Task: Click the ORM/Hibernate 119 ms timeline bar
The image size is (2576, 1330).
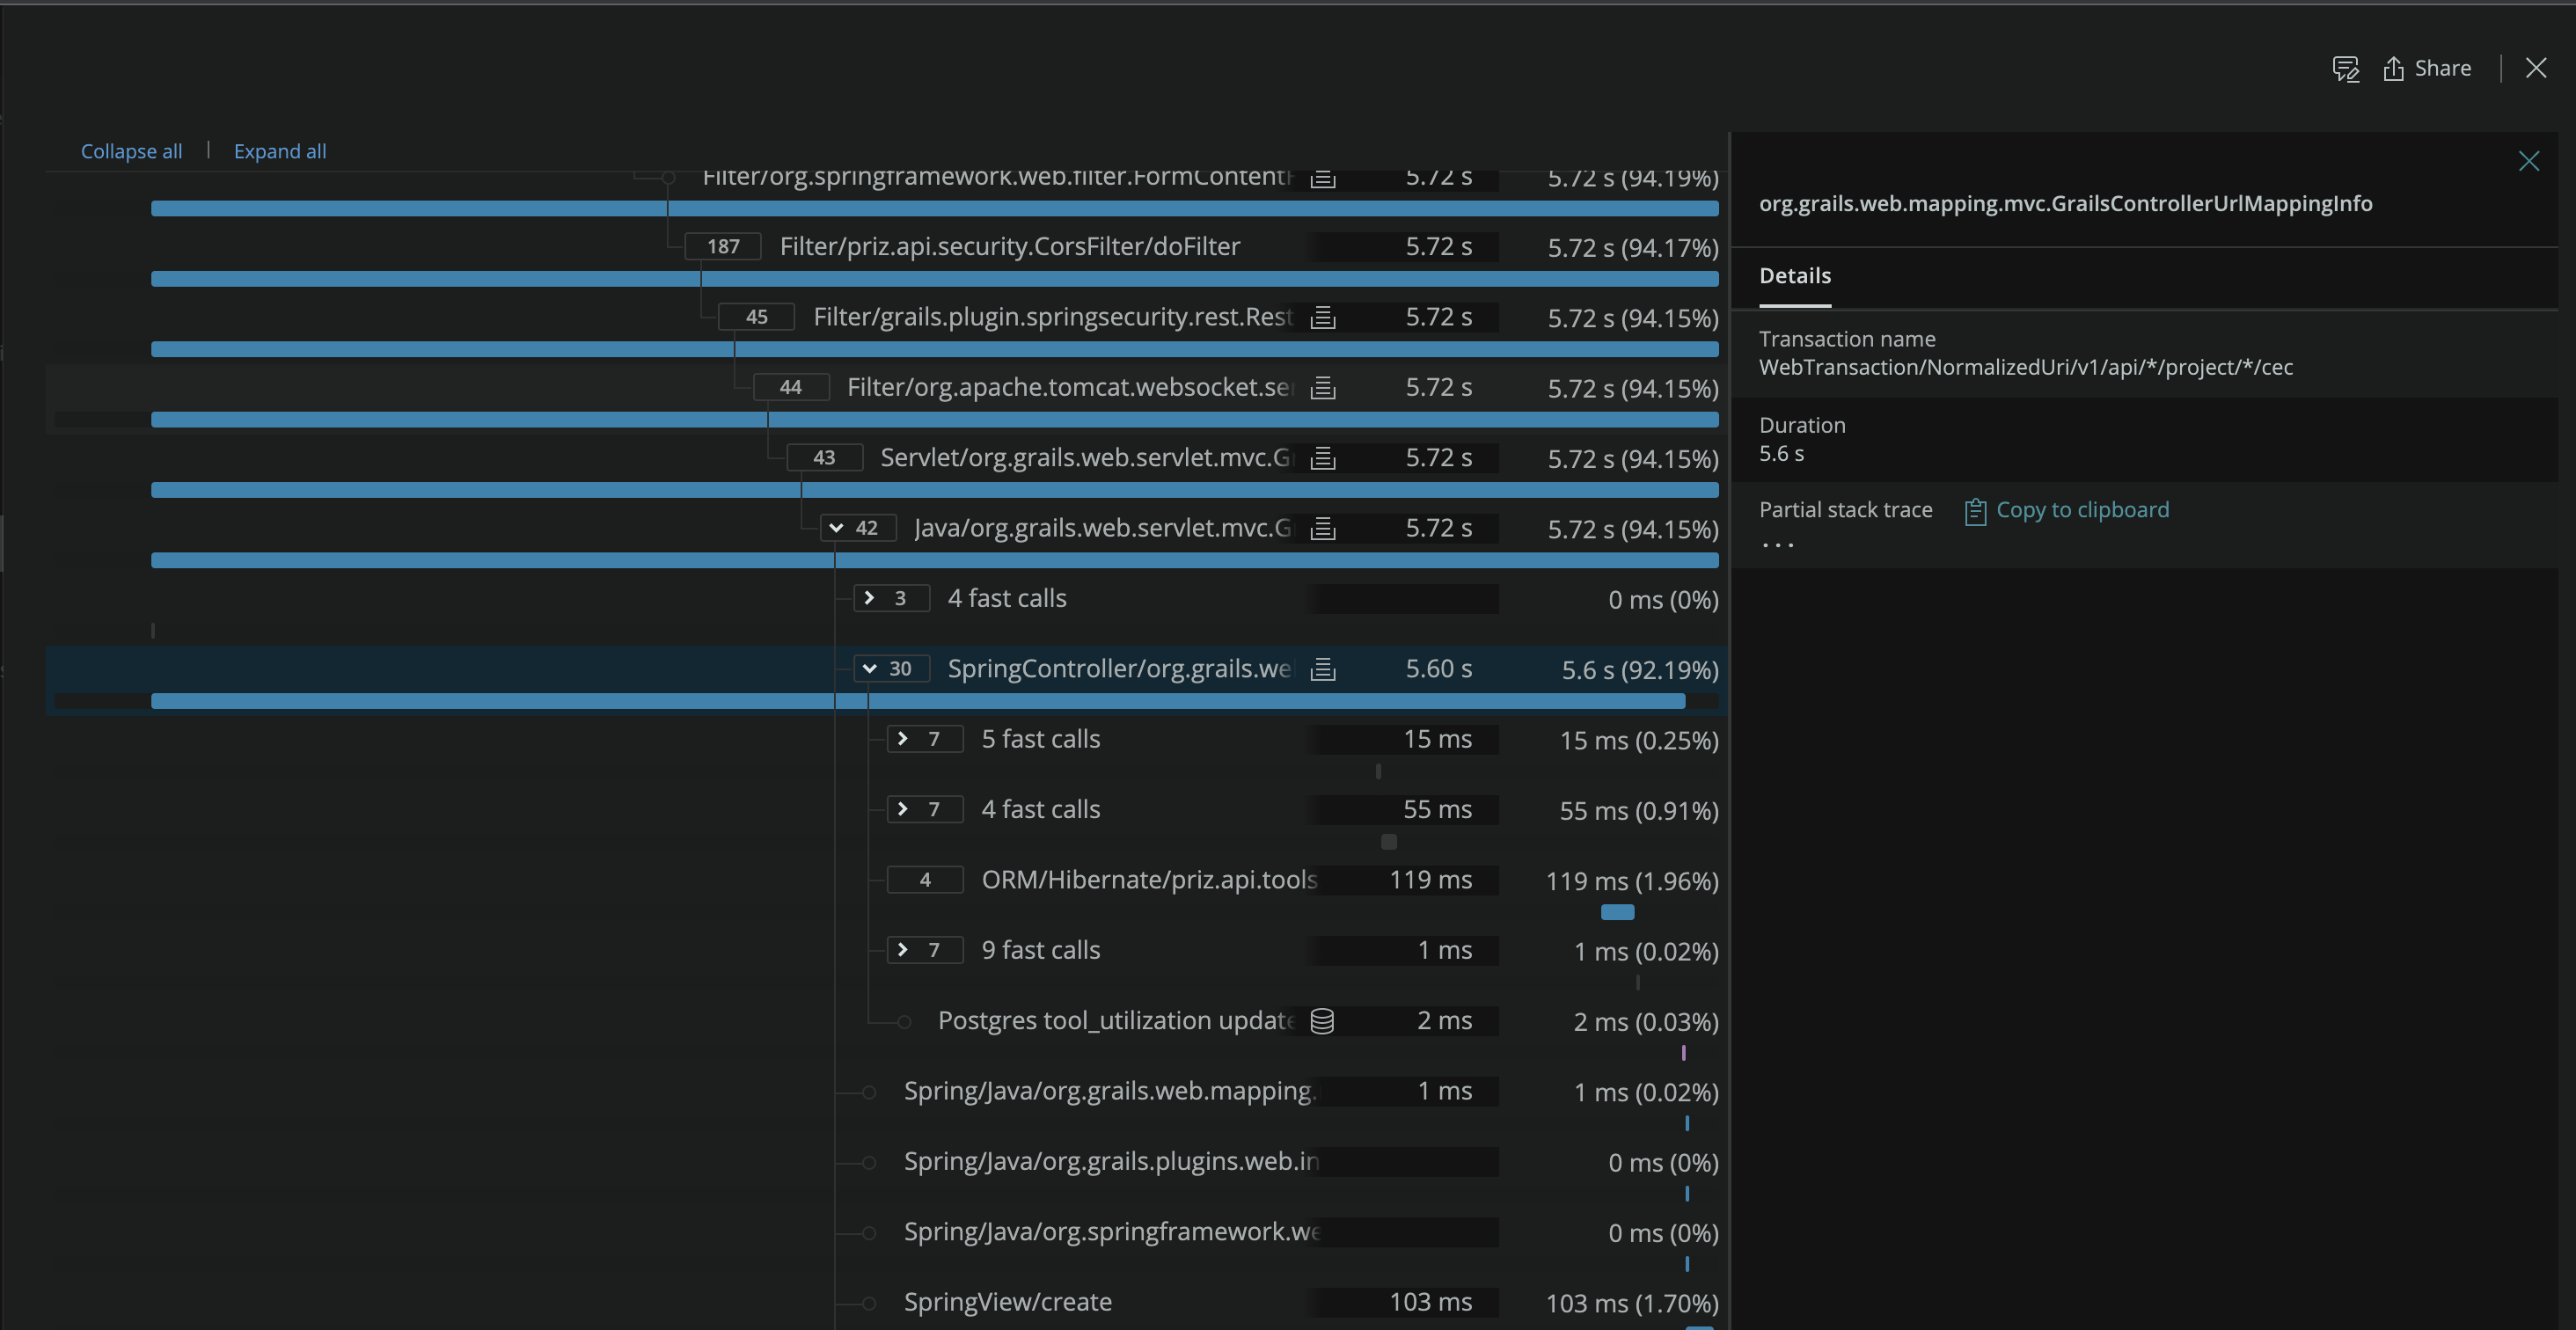Action: coord(1617,912)
